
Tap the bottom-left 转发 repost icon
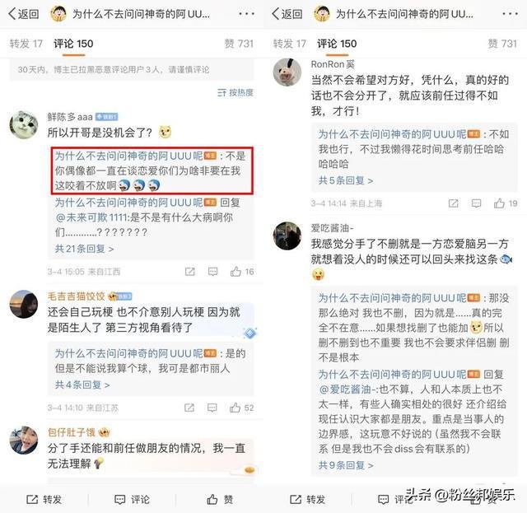tap(32, 500)
